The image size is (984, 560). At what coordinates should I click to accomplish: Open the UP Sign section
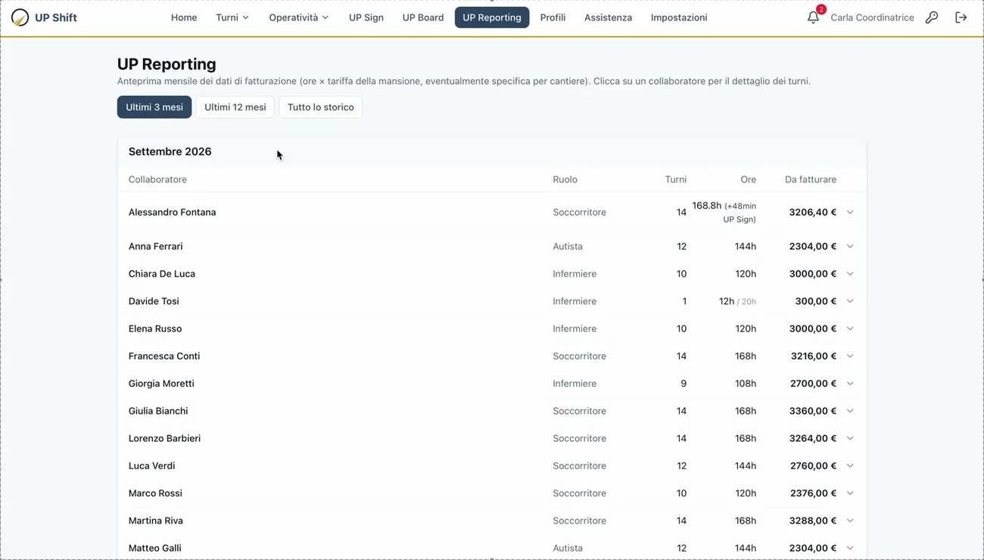coord(366,17)
